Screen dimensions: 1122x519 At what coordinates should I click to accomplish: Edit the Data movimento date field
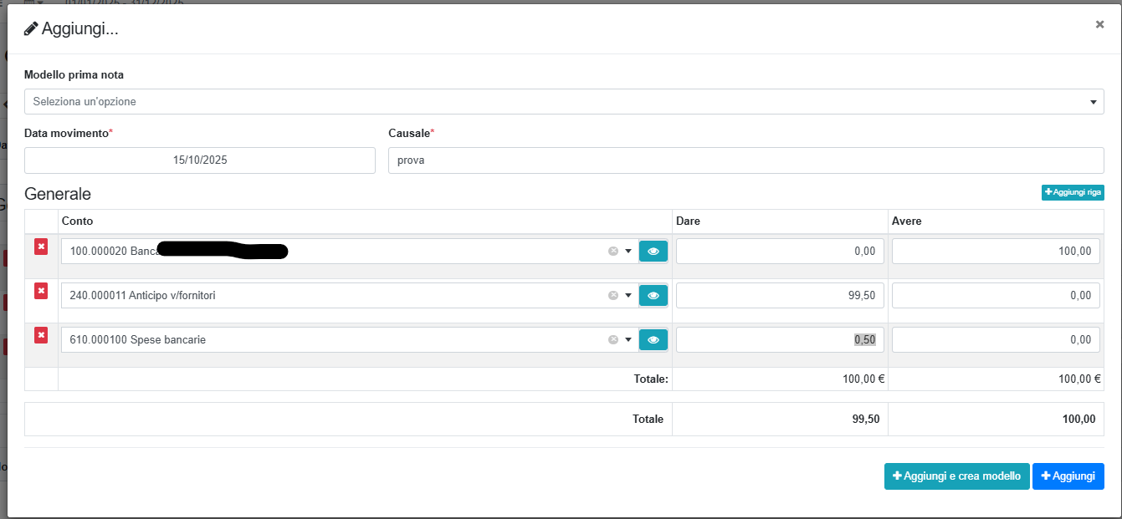[x=200, y=160]
